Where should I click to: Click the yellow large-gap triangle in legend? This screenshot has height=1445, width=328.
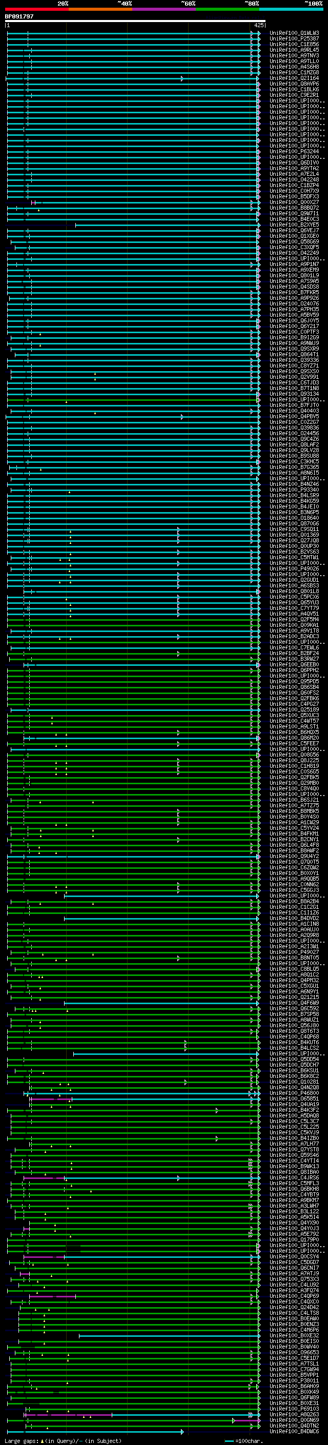42,1441
